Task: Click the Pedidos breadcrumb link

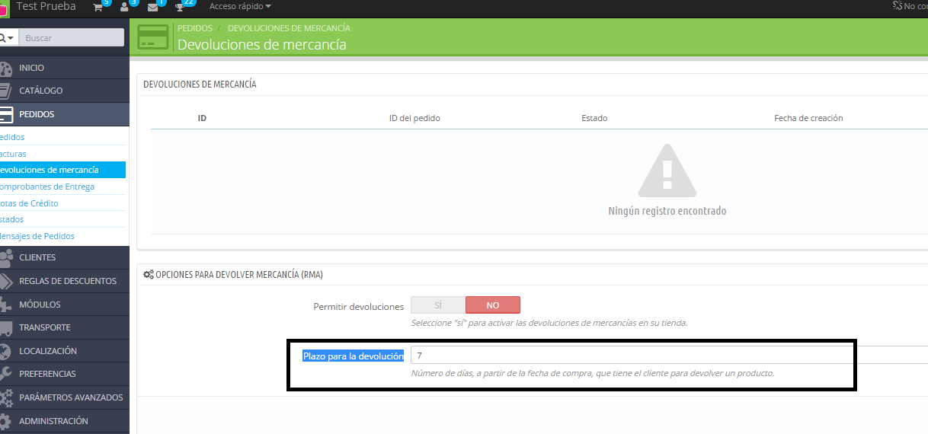Action: tap(194, 28)
